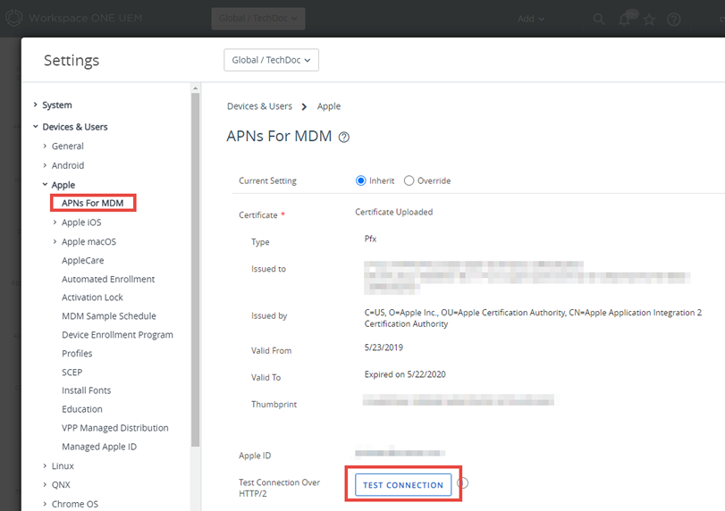This screenshot has width=725, height=511.
Task: Open the Education settings page
Action: 82,409
